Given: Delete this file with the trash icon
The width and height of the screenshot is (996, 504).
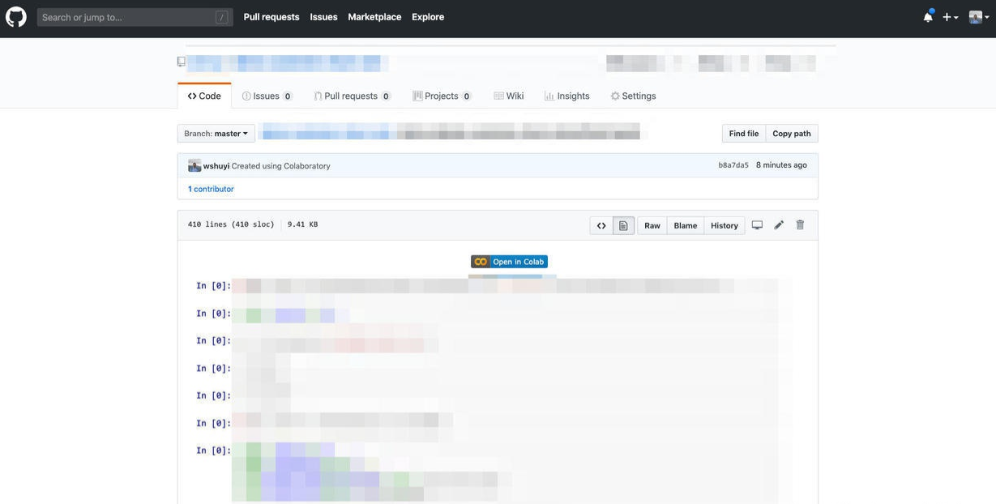Looking at the screenshot, I should pyautogui.click(x=800, y=225).
